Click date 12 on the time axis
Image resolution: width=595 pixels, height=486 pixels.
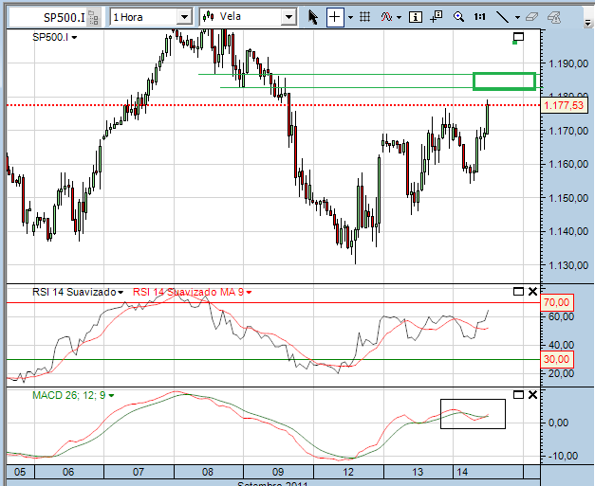coord(348,472)
